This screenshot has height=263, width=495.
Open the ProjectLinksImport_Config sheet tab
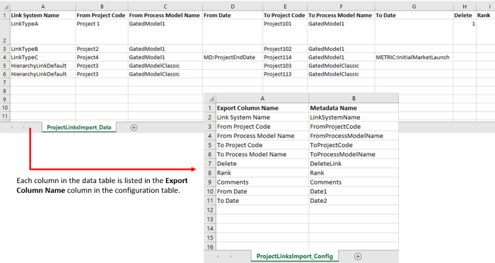coord(295,256)
